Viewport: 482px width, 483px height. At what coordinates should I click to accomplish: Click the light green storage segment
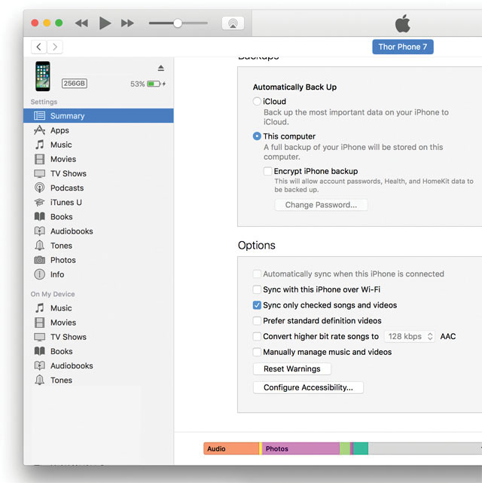pyautogui.click(x=345, y=448)
